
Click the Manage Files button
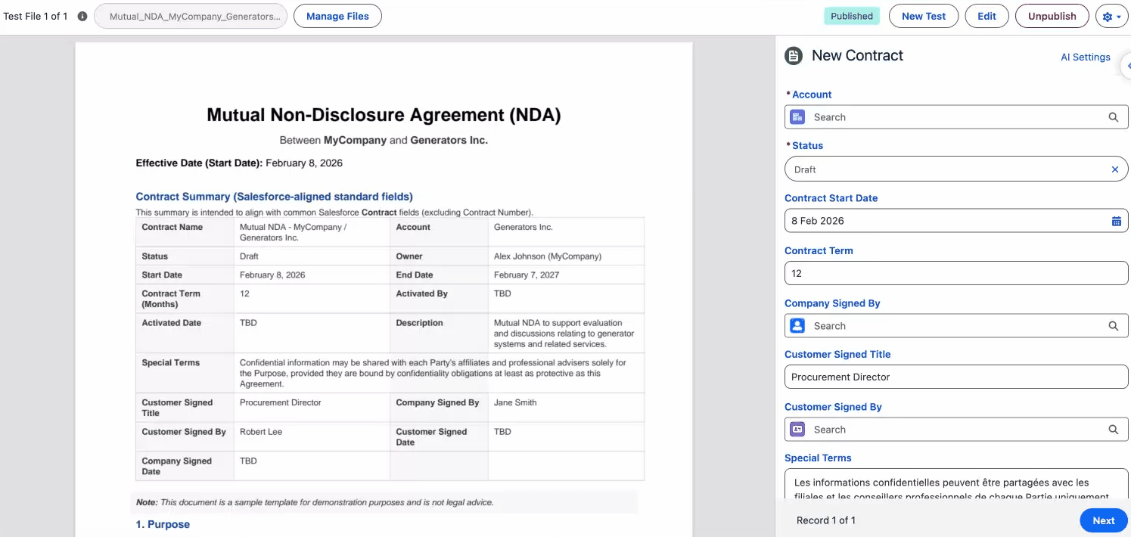click(x=337, y=16)
